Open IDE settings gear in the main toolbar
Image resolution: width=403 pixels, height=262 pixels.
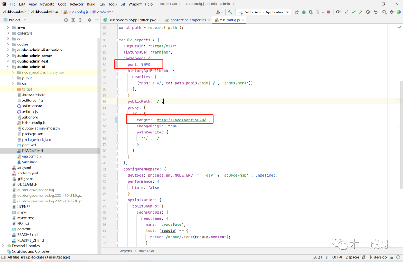coord(392,12)
